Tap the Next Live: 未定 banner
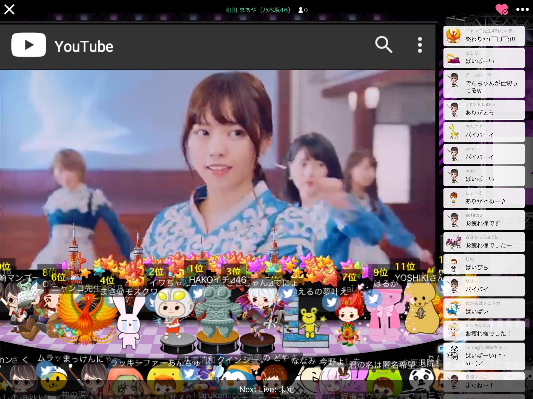This screenshot has height=399, width=533. (x=266, y=389)
